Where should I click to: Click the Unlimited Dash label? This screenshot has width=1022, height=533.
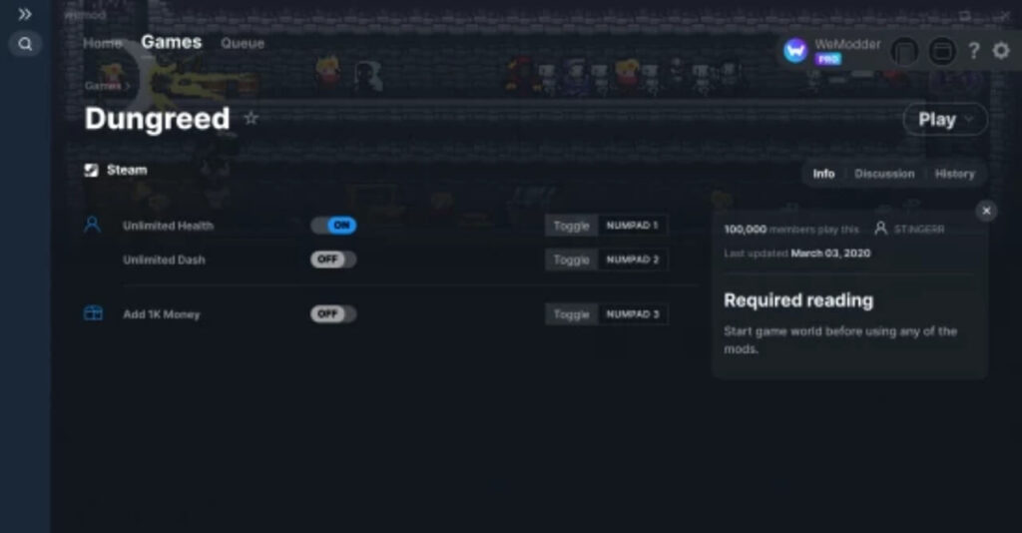pyautogui.click(x=165, y=260)
